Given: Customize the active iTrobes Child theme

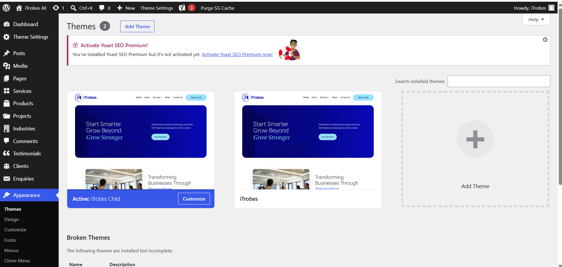Looking at the screenshot, I should pos(194,199).
